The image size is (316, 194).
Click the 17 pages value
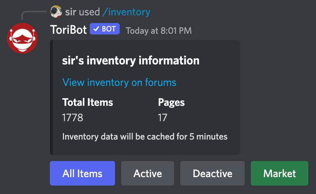pyautogui.click(x=163, y=117)
